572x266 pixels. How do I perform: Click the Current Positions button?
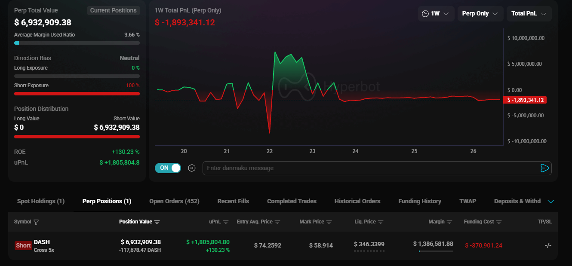click(x=114, y=10)
